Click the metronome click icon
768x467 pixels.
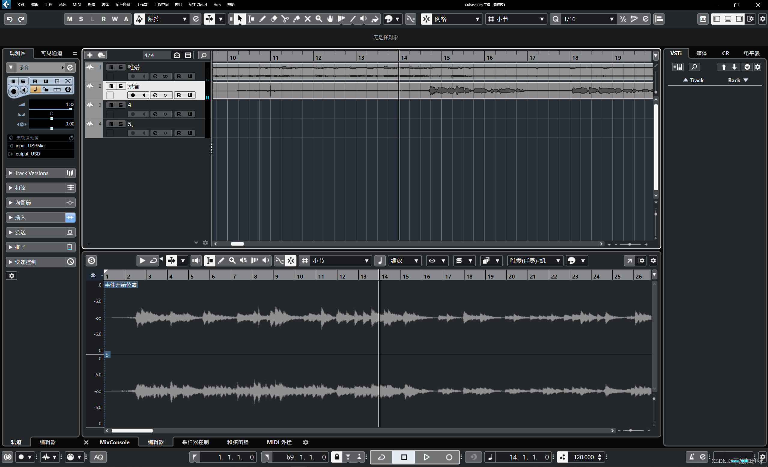pyautogui.click(x=692, y=457)
